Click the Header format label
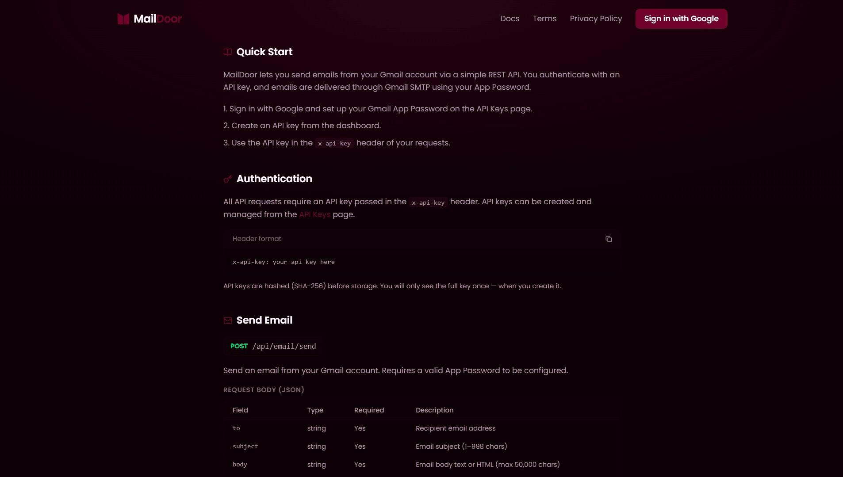 (x=257, y=239)
